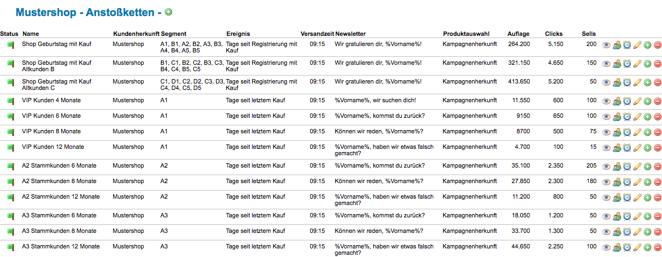Image resolution: width=662 pixels, height=257 pixels.
Task: Edit 'Shop Geburtstag mit Kauf Altkunden B' pencil
Action: pyautogui.click(x=638, y=64)
